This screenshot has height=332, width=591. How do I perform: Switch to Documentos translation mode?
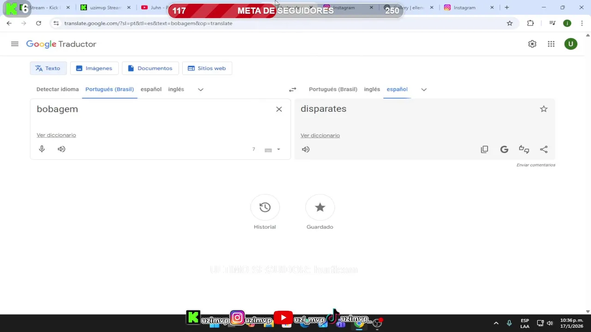coord(150,68)
